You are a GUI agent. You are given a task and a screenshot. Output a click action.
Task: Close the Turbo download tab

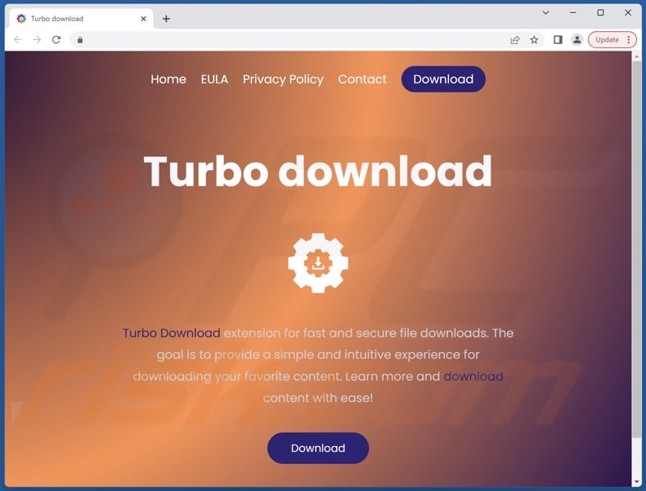pos(143,19)
